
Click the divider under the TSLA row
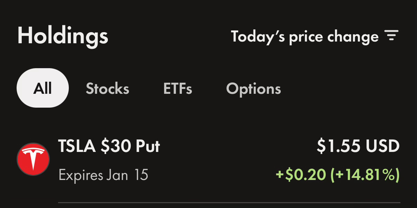tap(229, 202)
